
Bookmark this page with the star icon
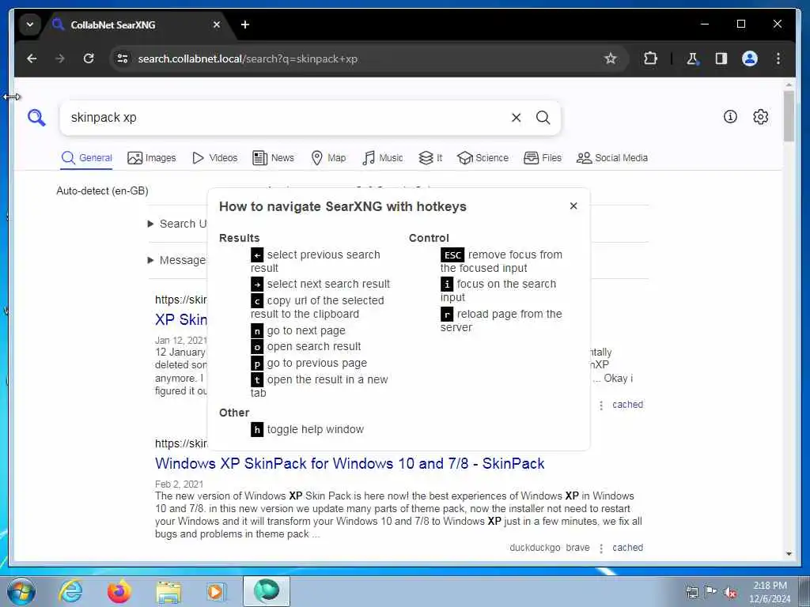click(611, 58)
